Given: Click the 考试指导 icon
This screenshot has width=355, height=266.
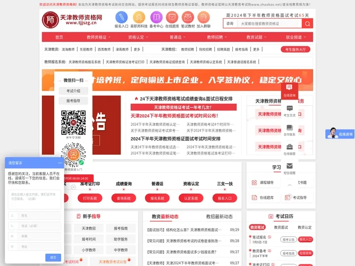Looking at the screenshot, I should [x=287, y=198].
